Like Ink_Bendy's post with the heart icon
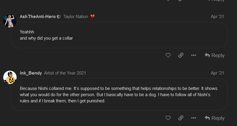The image size is (237, 126). point(168,118)
